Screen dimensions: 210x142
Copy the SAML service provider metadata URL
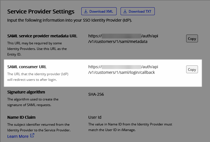(192, 39)
